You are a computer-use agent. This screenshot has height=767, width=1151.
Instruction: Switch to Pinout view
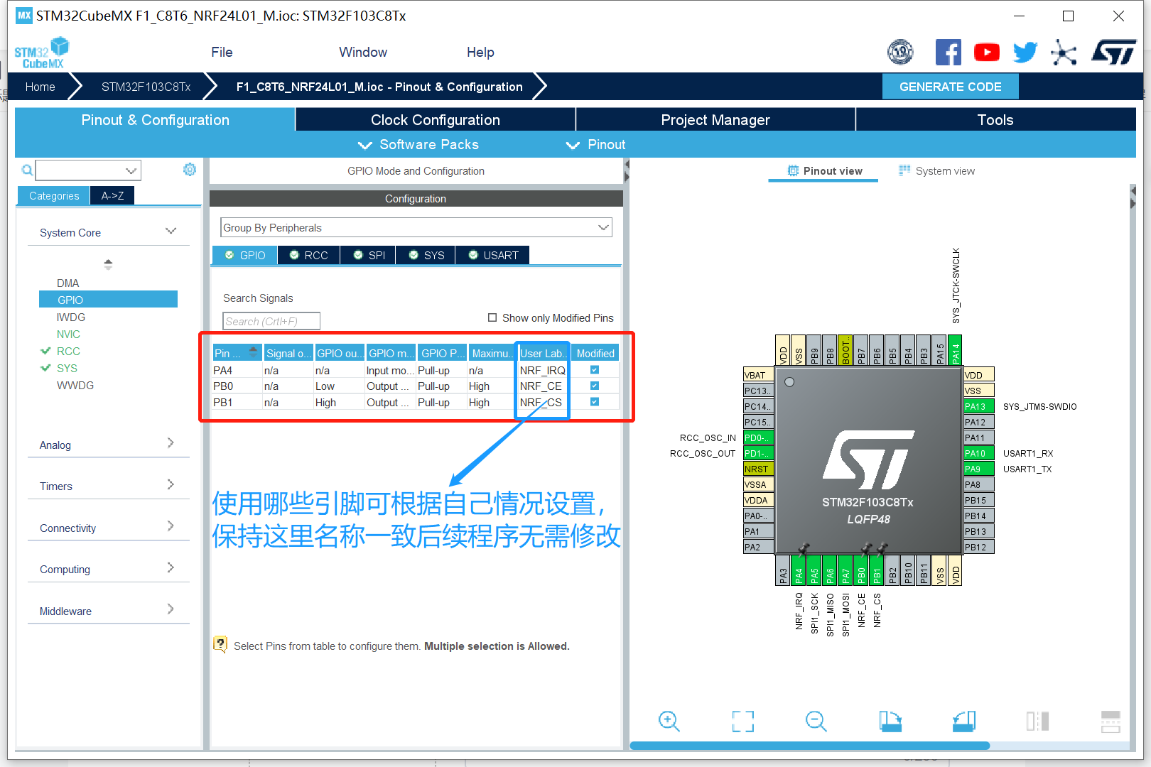[823, 170]
